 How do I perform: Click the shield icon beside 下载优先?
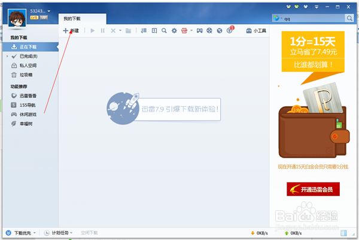coord(8,233)
